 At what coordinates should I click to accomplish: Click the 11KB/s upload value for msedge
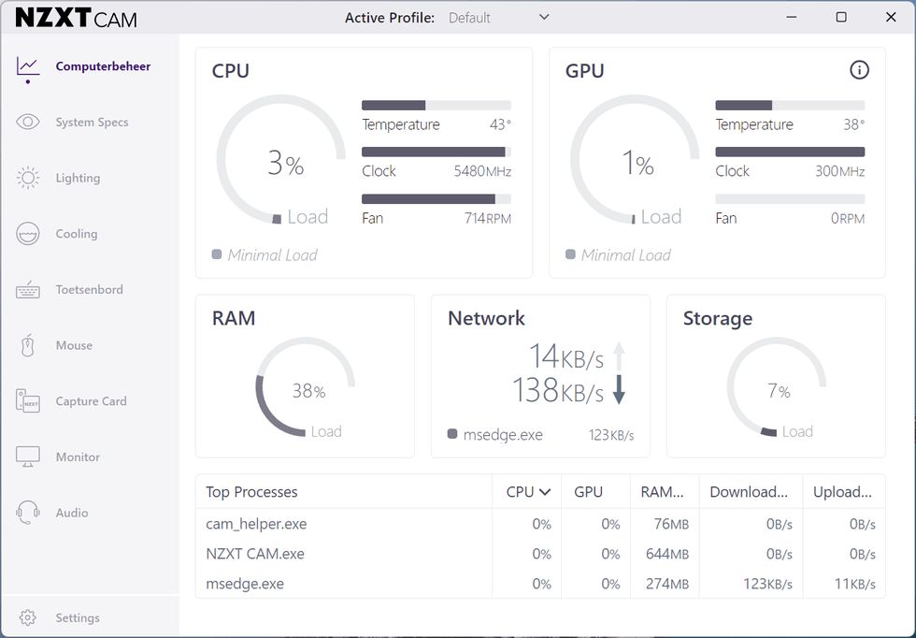(854, 584)
